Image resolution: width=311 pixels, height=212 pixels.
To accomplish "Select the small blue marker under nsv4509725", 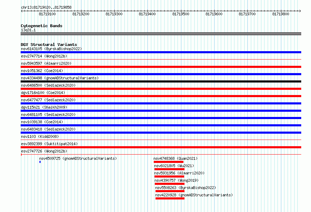I will (40, 162).
